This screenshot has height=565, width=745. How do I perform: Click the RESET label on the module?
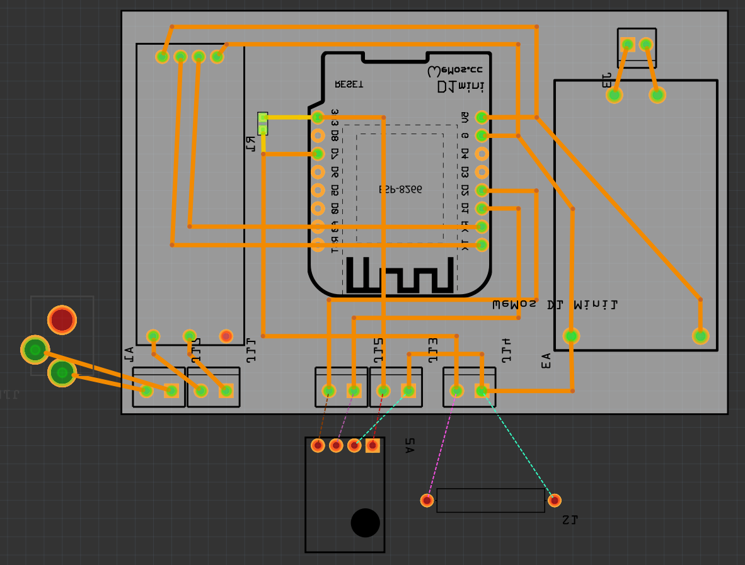349,84
